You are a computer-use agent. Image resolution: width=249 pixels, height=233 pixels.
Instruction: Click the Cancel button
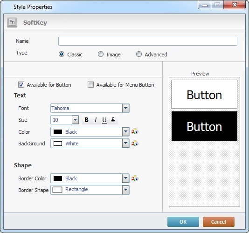pos(219,222)
